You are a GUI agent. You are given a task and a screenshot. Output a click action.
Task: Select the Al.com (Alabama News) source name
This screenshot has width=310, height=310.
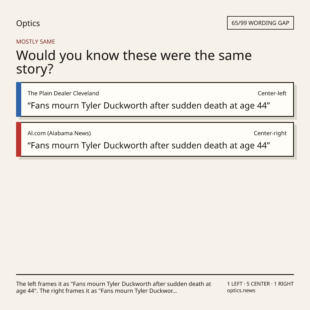59,133
